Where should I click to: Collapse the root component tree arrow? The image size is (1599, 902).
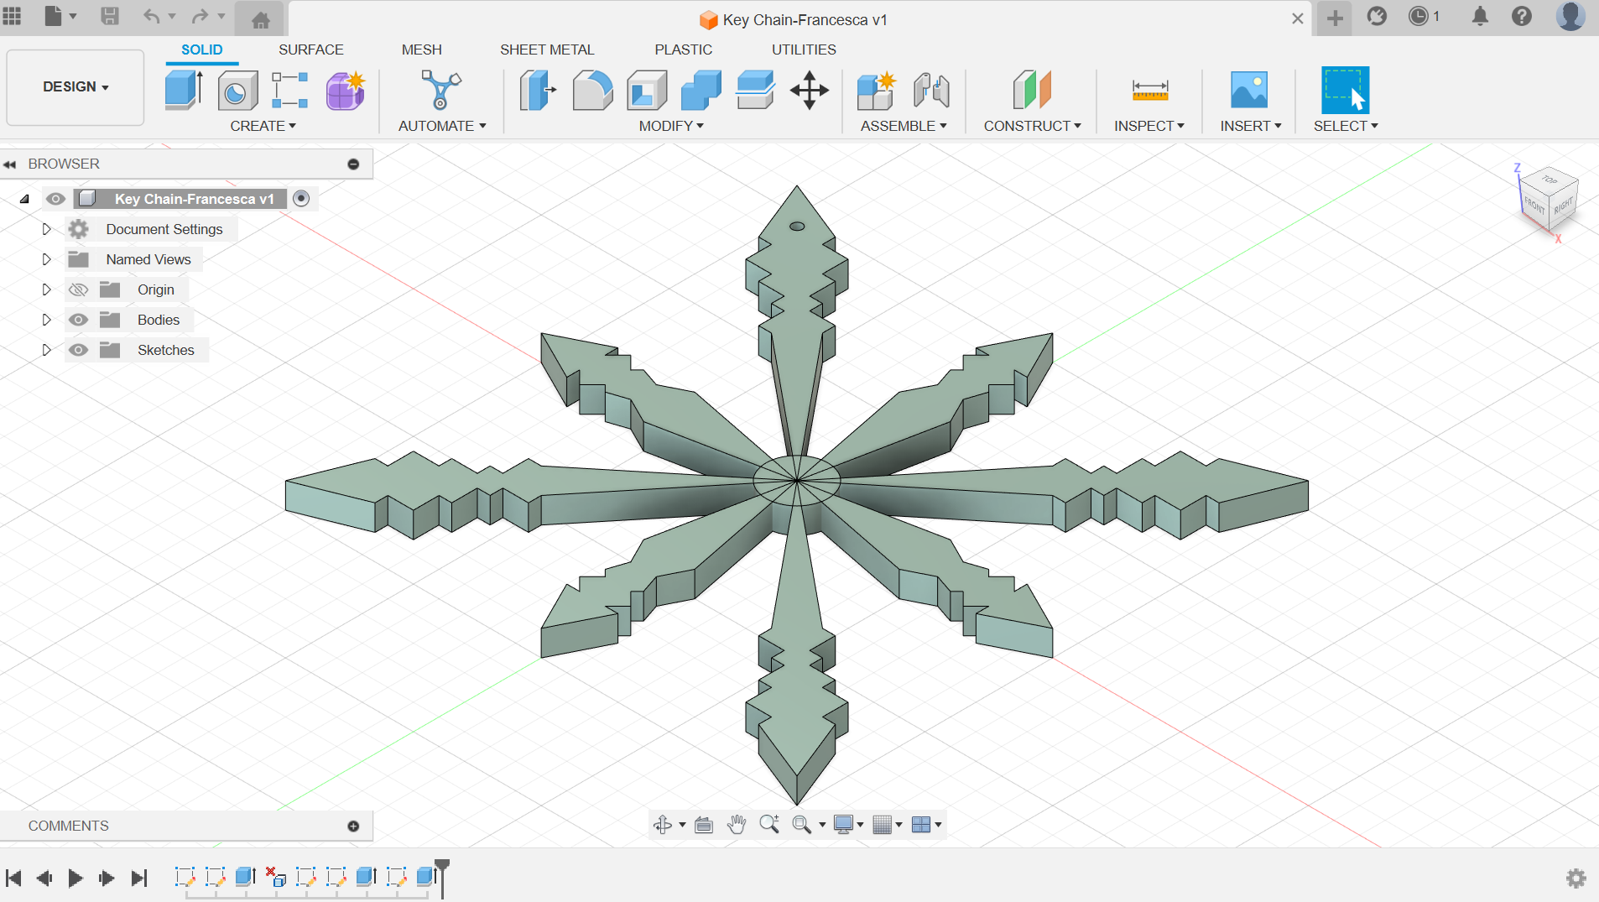click(24, 199)
